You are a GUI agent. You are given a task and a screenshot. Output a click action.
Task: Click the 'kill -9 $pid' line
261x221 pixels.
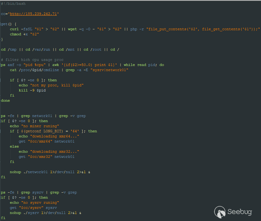coord(32,90)
